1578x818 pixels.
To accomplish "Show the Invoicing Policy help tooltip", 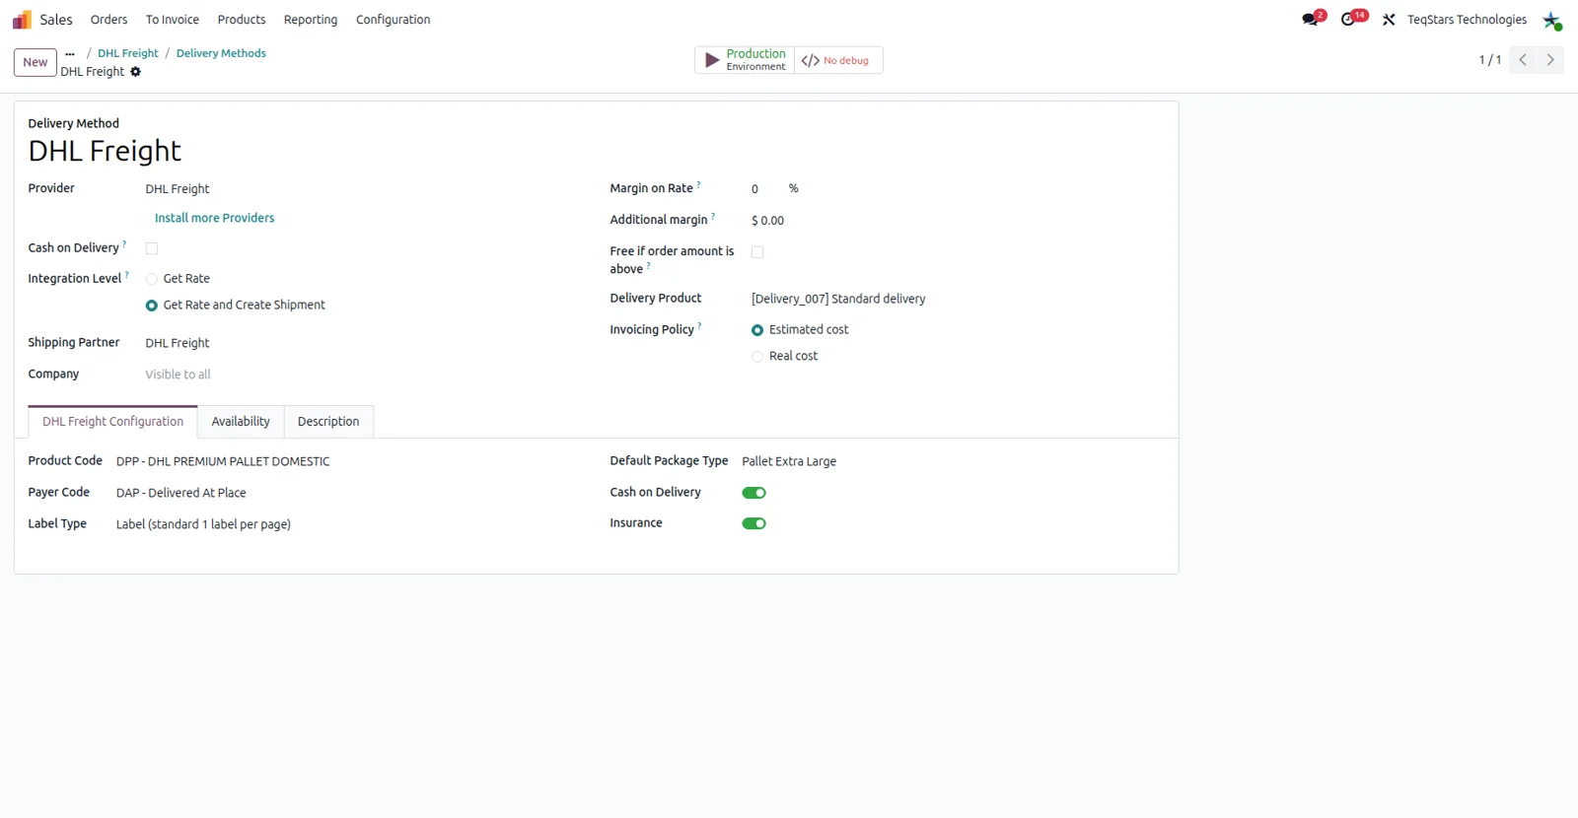I will click(x=700, y=325).
